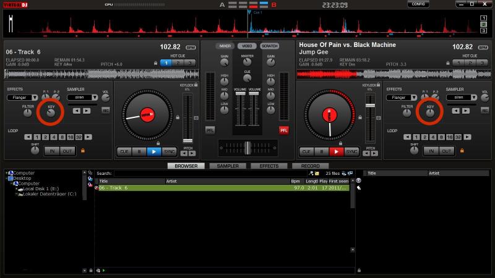Screen dimensions: 495x278
Task: Click the left deck CUE button
Action: click(124, 151)
